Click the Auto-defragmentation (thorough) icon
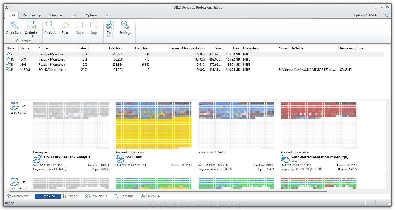 tap(285, 159)
